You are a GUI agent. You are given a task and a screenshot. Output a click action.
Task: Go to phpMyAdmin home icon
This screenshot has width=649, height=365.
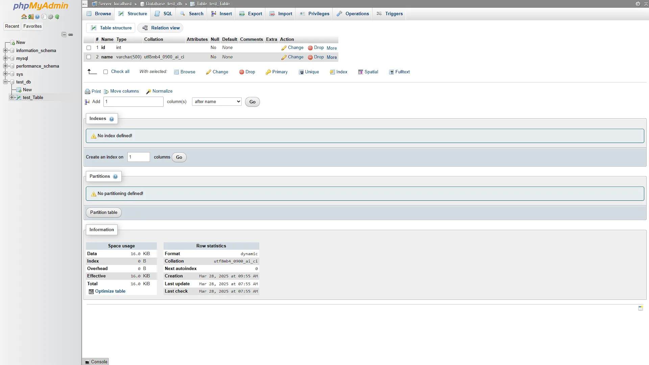24,17
